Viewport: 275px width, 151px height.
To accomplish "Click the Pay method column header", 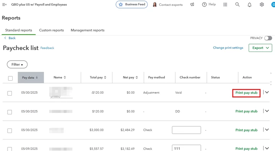I will tap(156, 77).
